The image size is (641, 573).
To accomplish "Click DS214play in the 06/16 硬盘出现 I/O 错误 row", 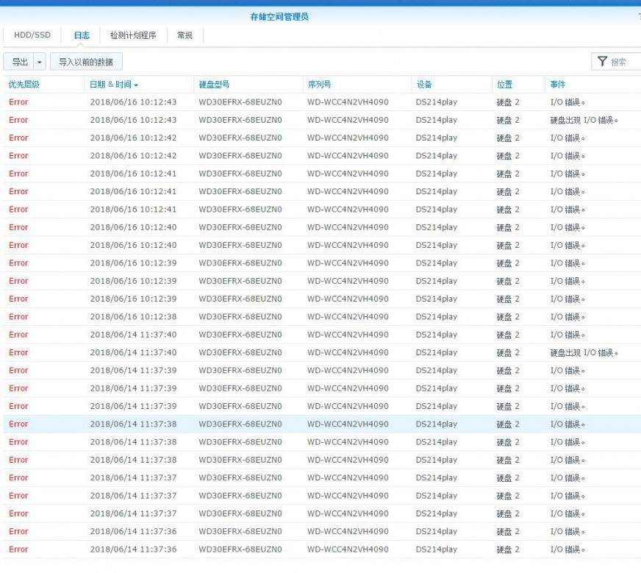I will coord(436,120).
